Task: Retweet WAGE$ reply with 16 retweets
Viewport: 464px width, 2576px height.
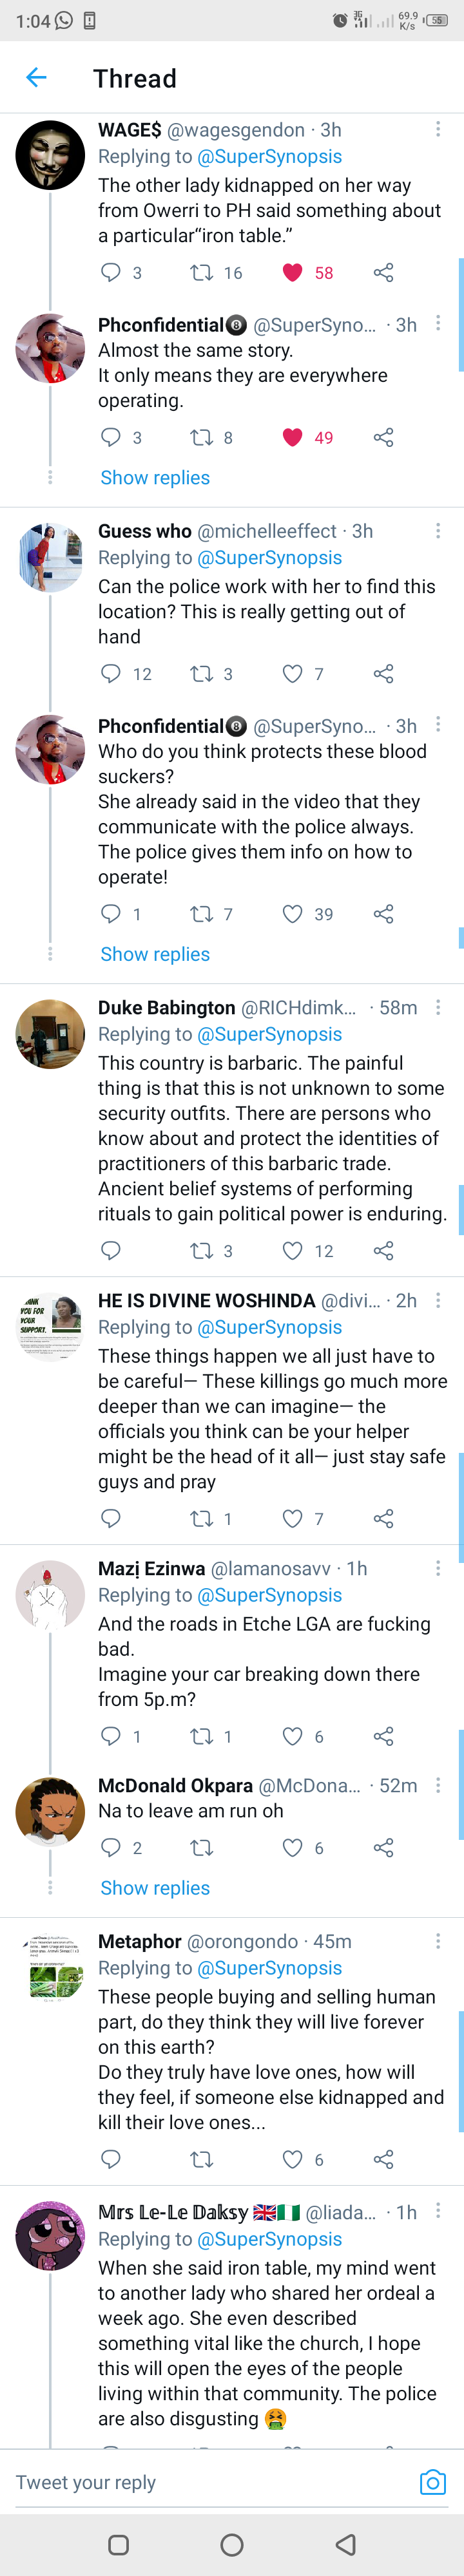Action: click(202, 273)
